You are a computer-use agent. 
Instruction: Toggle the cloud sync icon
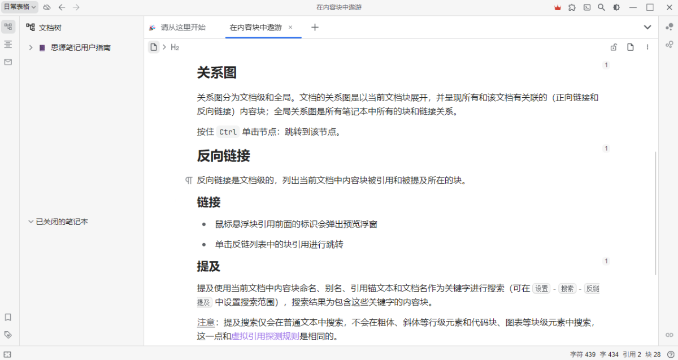tap(47, 7)
